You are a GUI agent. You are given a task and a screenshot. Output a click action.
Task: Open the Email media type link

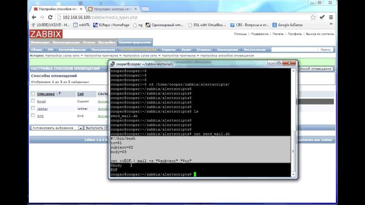click(x=42, y=101)
